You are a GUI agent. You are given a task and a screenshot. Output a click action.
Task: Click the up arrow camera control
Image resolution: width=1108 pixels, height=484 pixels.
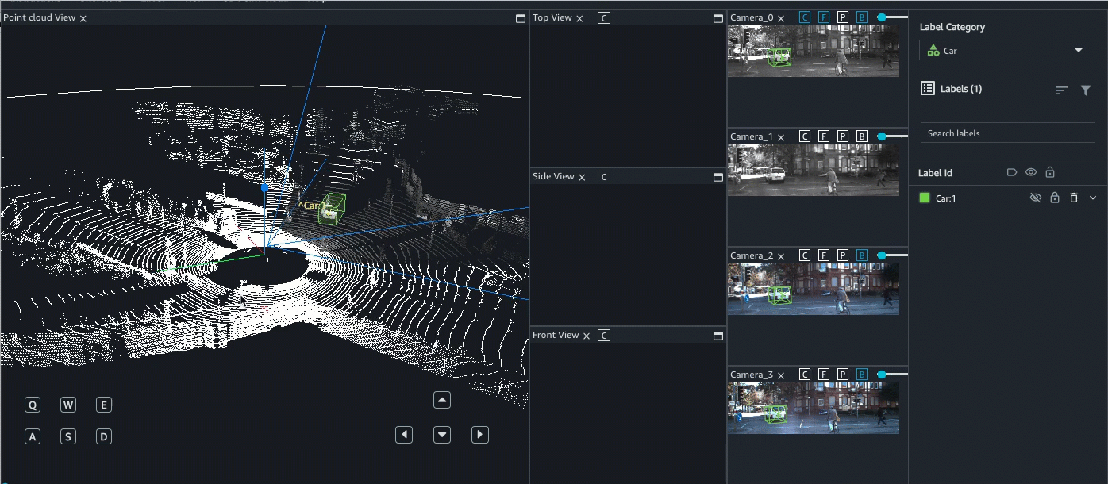coord(442,401)
